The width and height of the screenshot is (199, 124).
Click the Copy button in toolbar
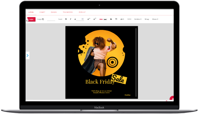(40, 19)
